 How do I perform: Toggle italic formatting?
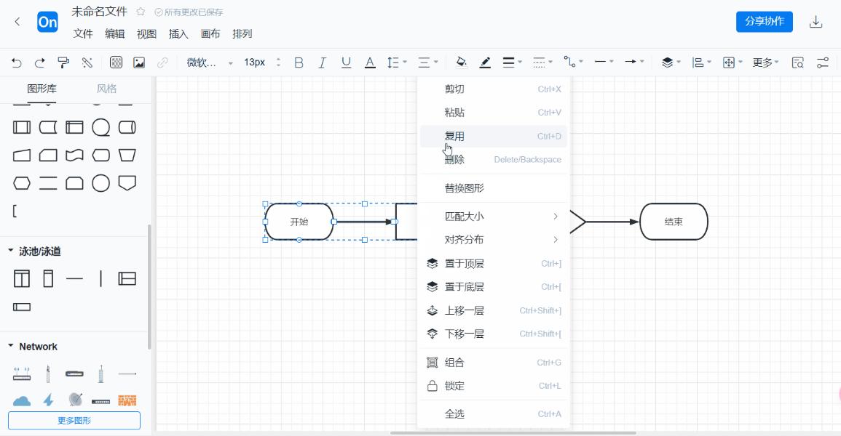point(323,62)
